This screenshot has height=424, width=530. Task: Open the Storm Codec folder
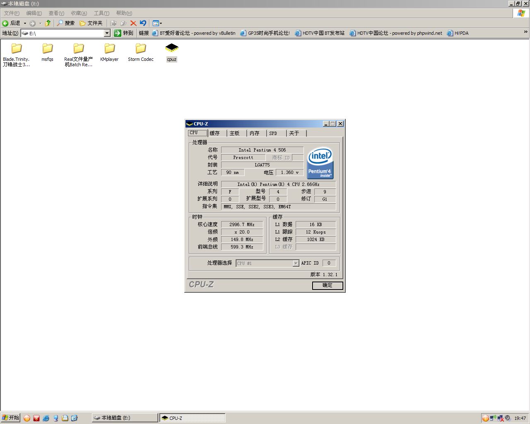140,53
